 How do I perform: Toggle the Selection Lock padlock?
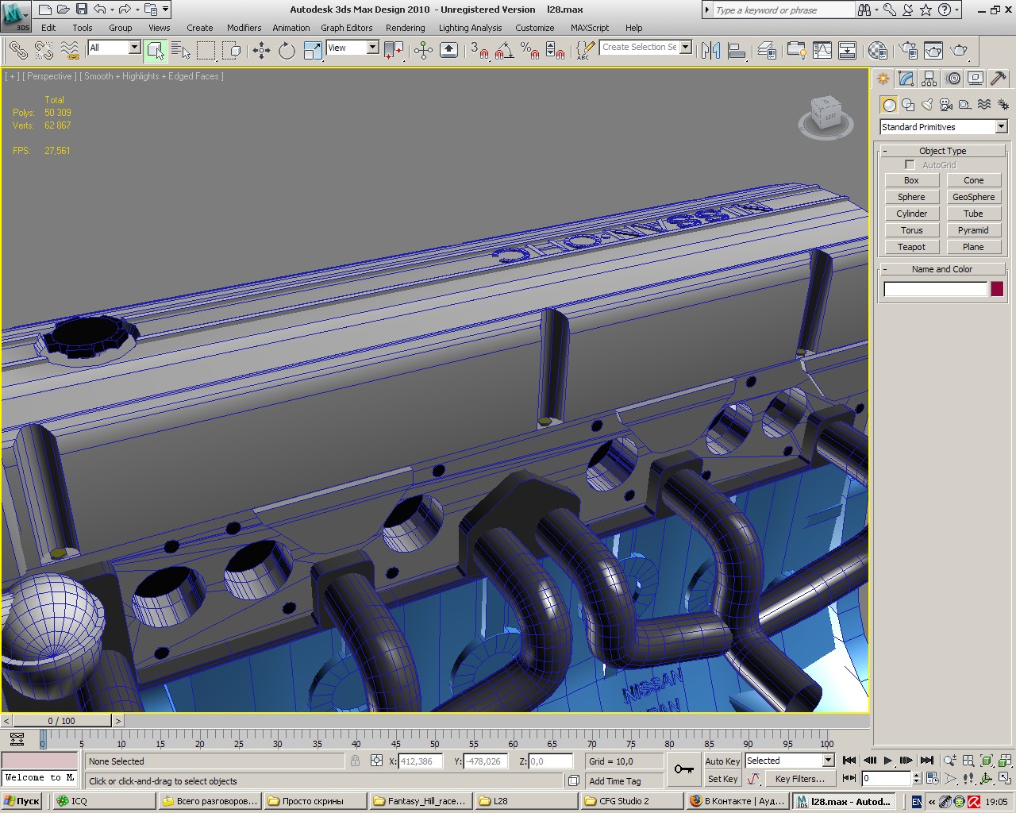[x=355, y=761]
